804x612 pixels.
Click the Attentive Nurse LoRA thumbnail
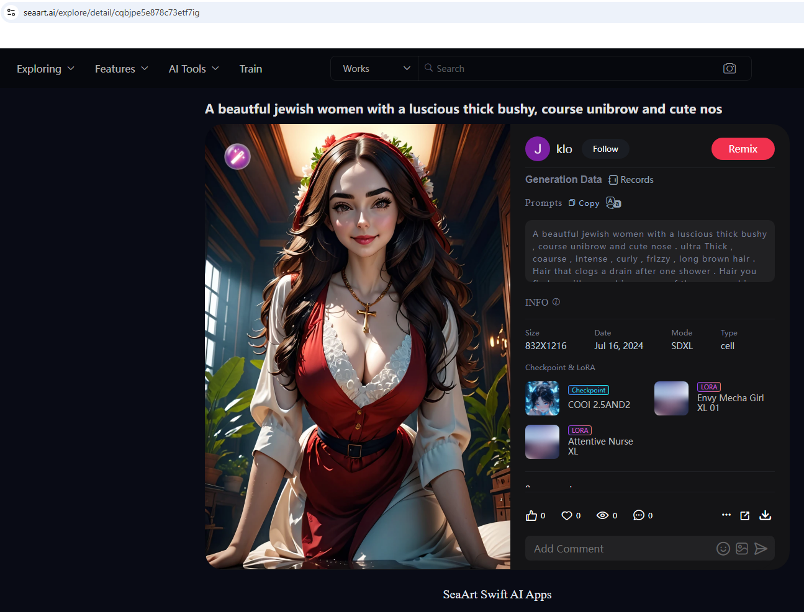pyautogui.click(x=543, y=441)
